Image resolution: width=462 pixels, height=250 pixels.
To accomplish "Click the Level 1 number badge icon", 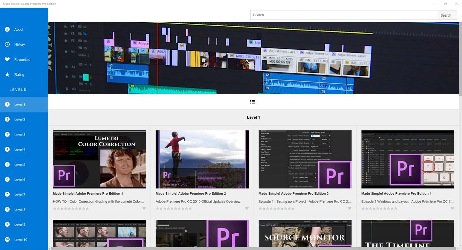I will tap(7, 104).
